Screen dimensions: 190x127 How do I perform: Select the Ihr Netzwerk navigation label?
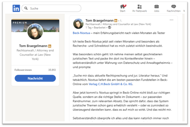139,11
